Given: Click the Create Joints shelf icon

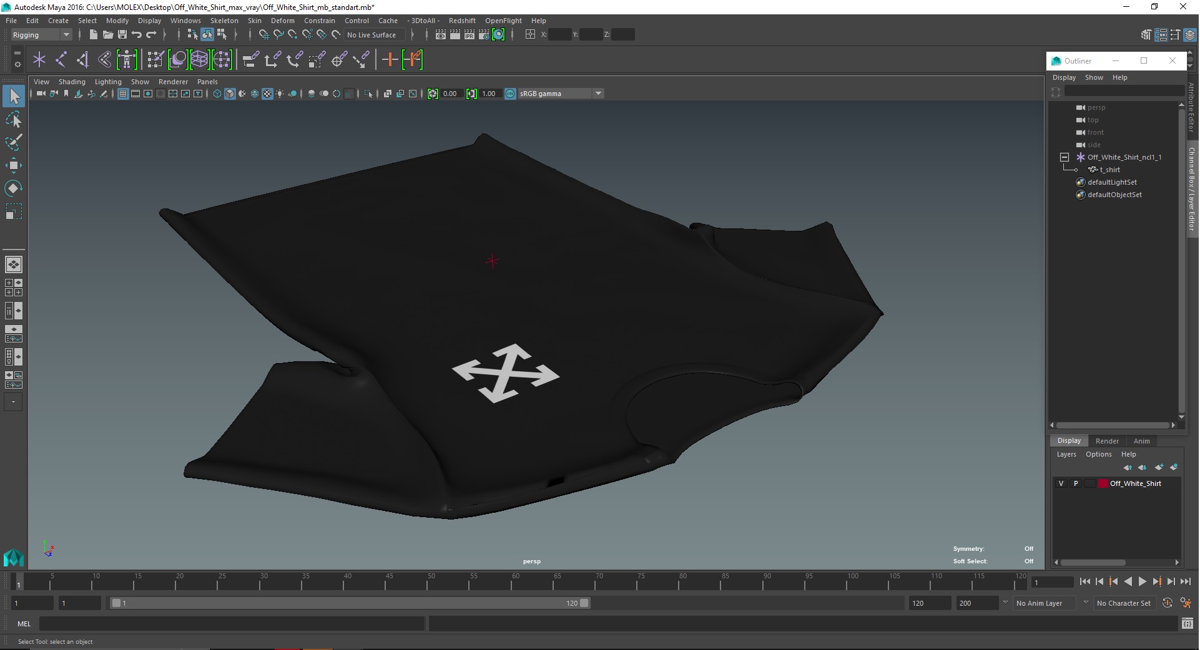Looking at the screenshot, I should 61,60.
